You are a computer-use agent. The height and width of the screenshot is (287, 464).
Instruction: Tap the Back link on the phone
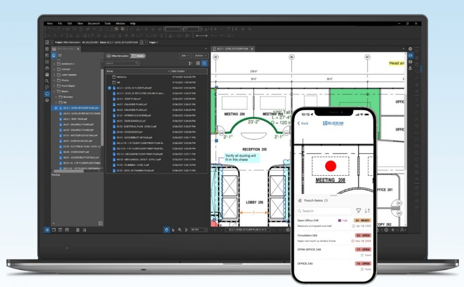(303, 123)
